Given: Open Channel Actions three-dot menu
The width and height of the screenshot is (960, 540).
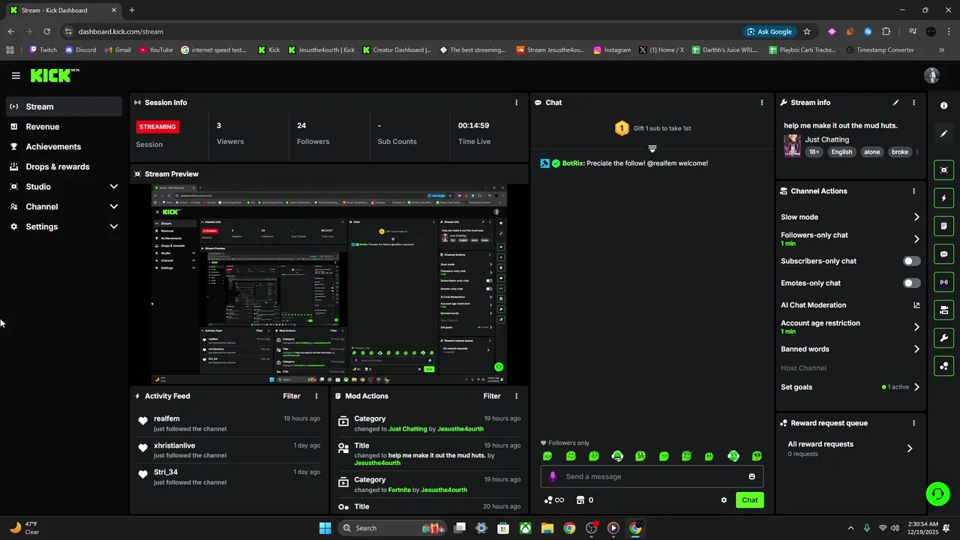Looking at the screenshot, I should [x=913, y=191].
